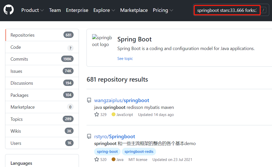Follow the See topic link

[x=125, y=59]
